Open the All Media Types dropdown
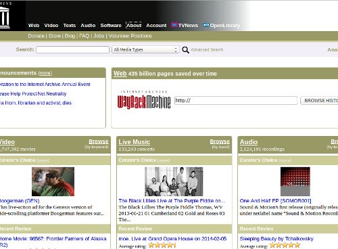This screenshot has height=249, width=338. [145, 49]
